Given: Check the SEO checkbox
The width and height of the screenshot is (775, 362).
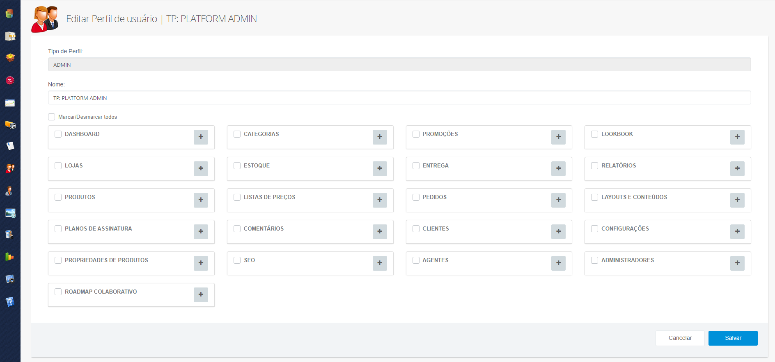Looking at the screenshot, I should pos(237,260).
